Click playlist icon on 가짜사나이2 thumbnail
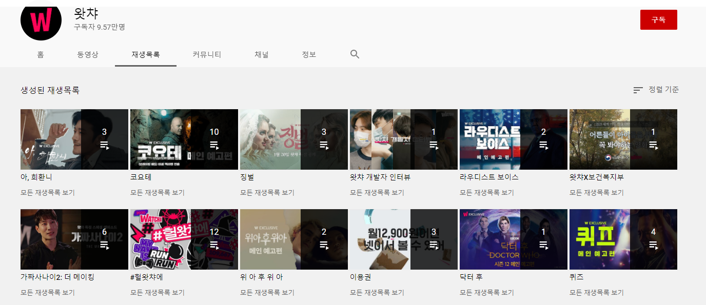Viewport: 706px width, 305px height. (104, 245)
